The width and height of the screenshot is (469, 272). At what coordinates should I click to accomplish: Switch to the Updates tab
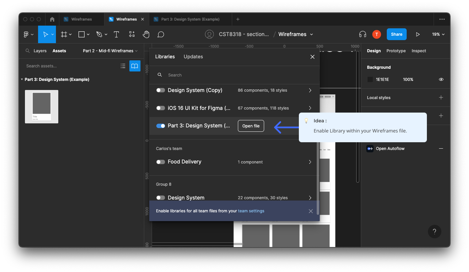[x=193, y=57]
